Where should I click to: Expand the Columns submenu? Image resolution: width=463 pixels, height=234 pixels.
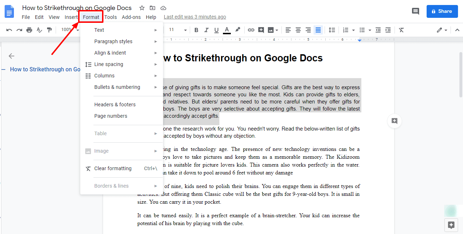pyautogui.click(x=122, y=76)
